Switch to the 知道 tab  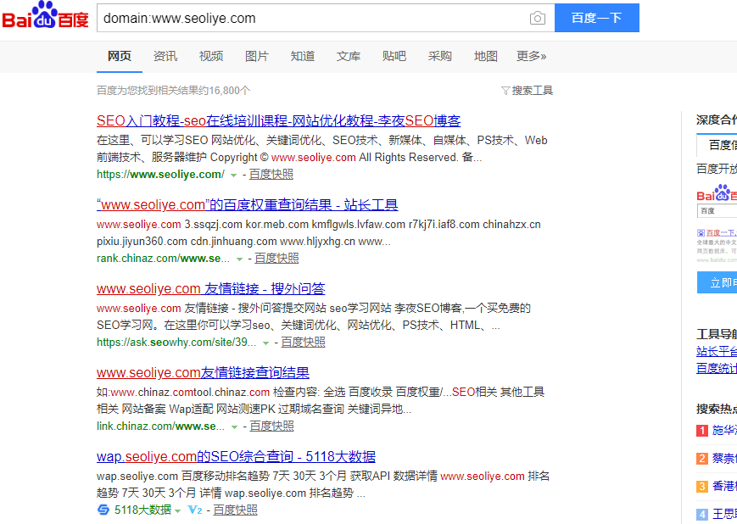(x=303, y=57)
